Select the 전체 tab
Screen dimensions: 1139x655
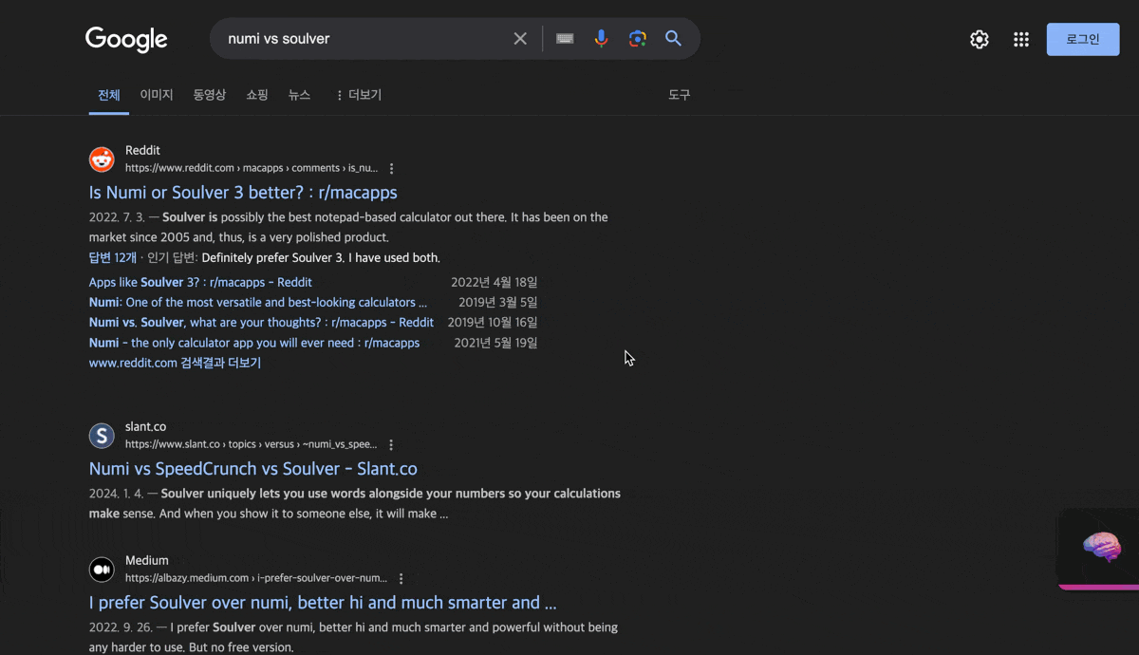tap(109, 95)
